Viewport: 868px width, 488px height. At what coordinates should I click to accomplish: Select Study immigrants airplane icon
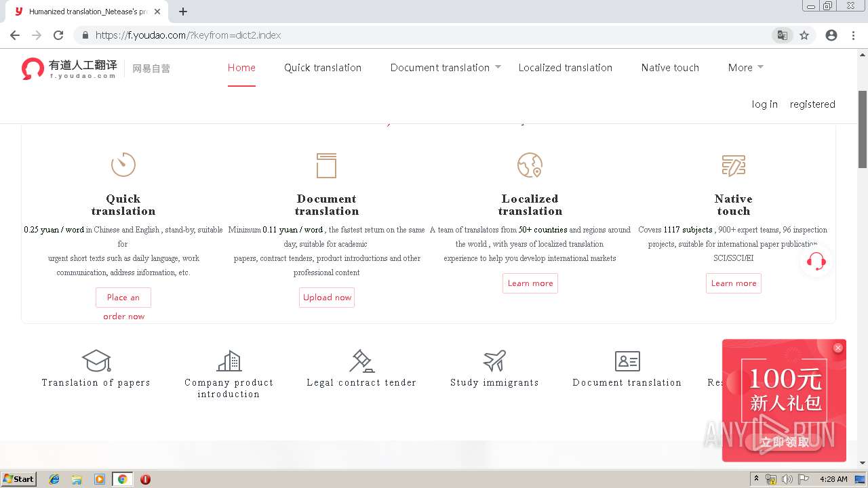point(494,361)
